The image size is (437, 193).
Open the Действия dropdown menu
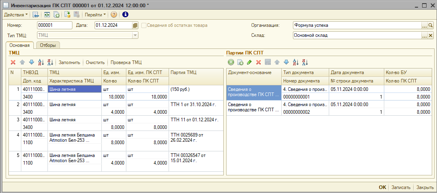click(16, 15)
